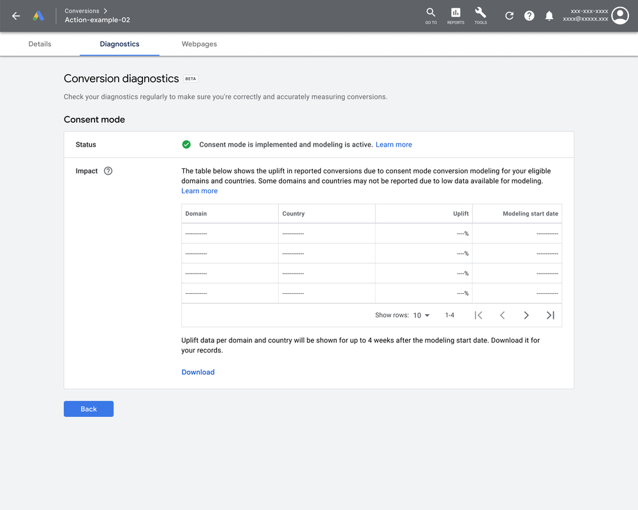Refresh the conversions data
Image resolution: width=638 pixels, height=510 pixels.
(x=509, y=15)
